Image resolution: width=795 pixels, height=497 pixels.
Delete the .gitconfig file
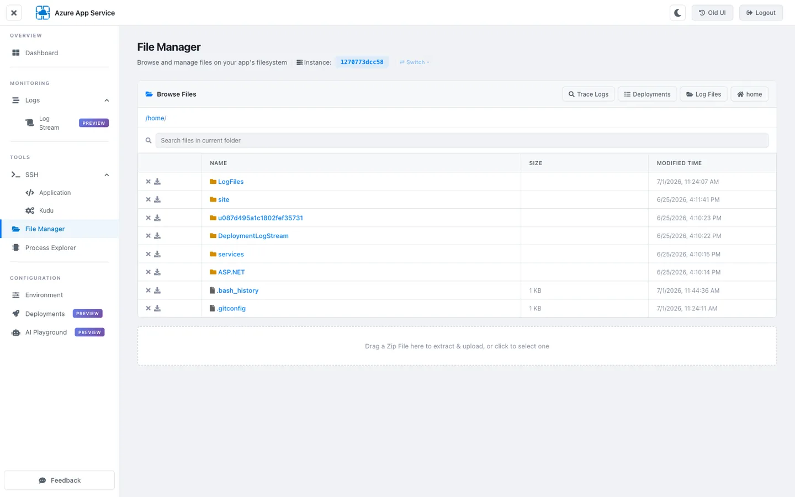tap(148, 309)
